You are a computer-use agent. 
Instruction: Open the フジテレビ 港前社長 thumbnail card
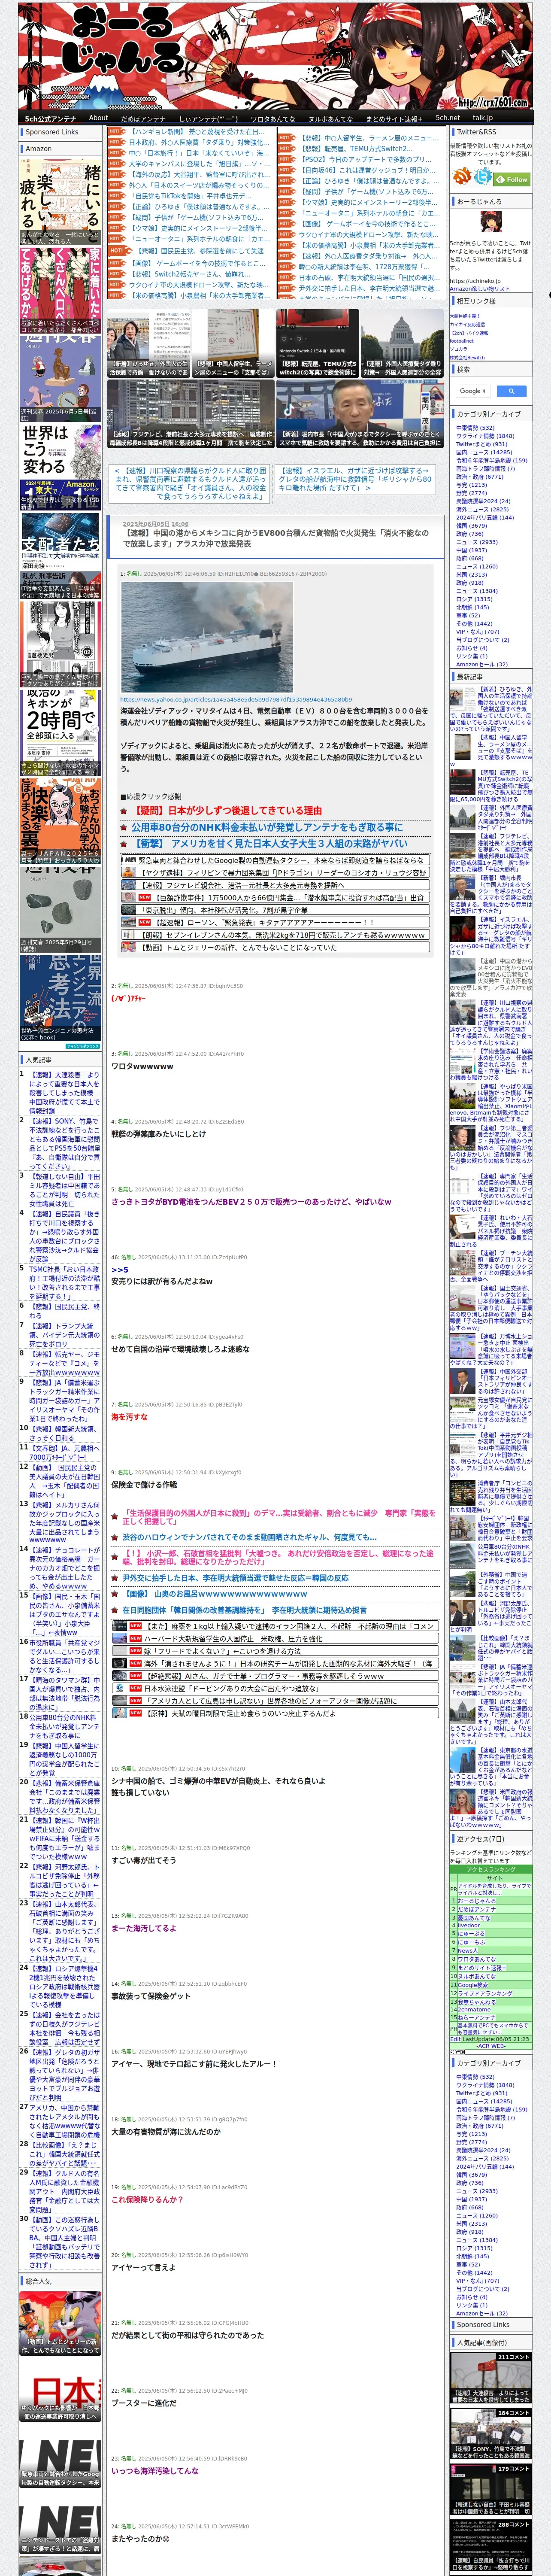[x=191, y=414]
